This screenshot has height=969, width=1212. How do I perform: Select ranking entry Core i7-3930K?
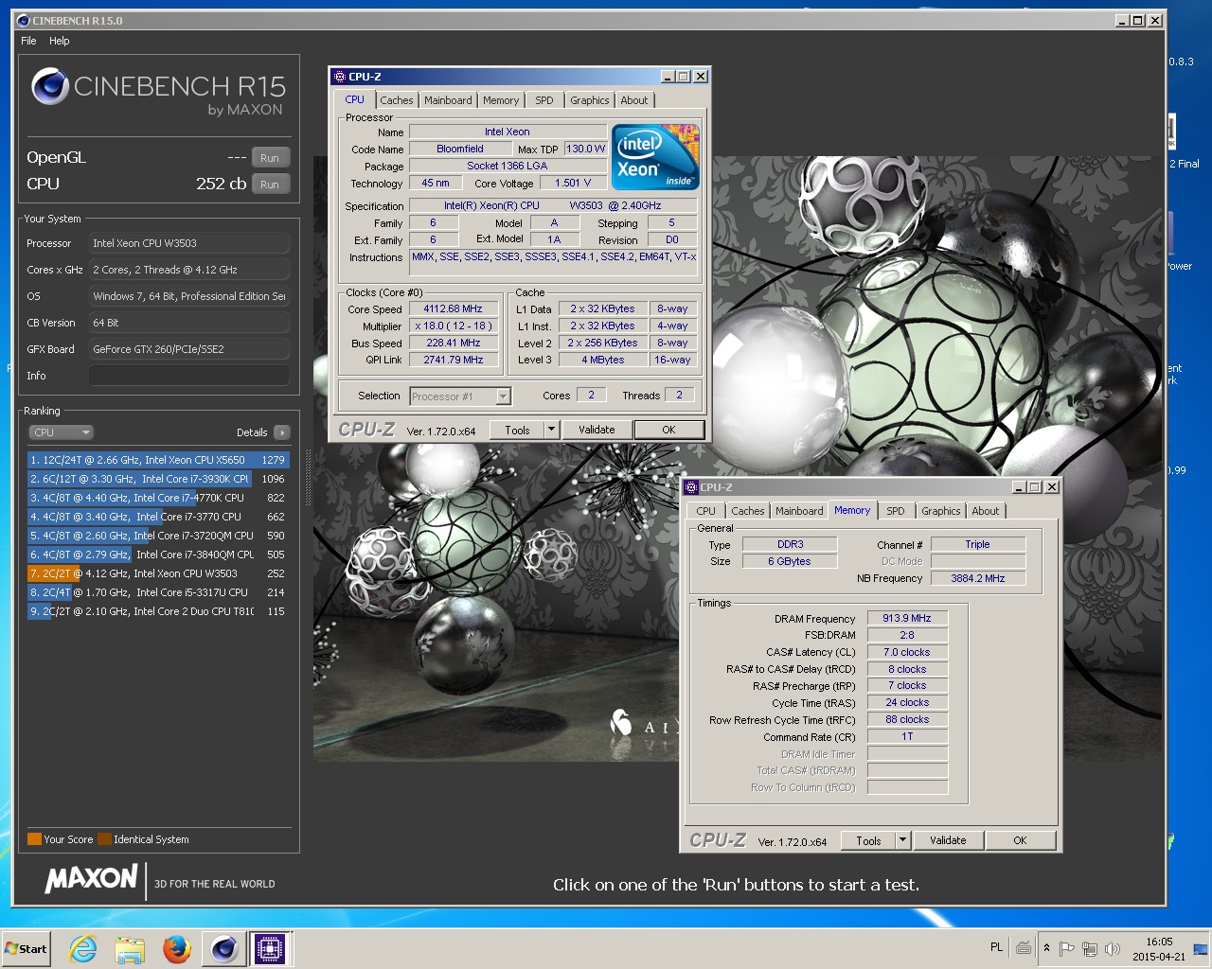pyautogui.click(x=158, y=479)
